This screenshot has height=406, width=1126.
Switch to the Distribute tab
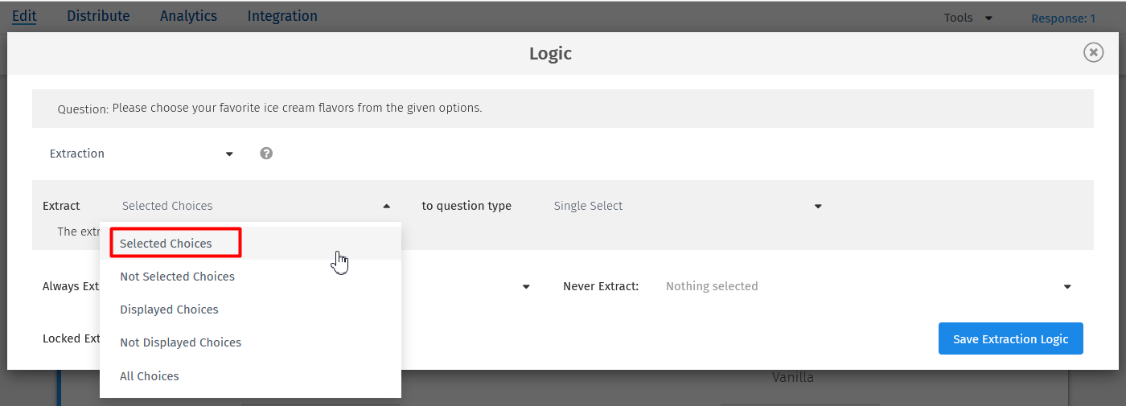tap(98, 16)
